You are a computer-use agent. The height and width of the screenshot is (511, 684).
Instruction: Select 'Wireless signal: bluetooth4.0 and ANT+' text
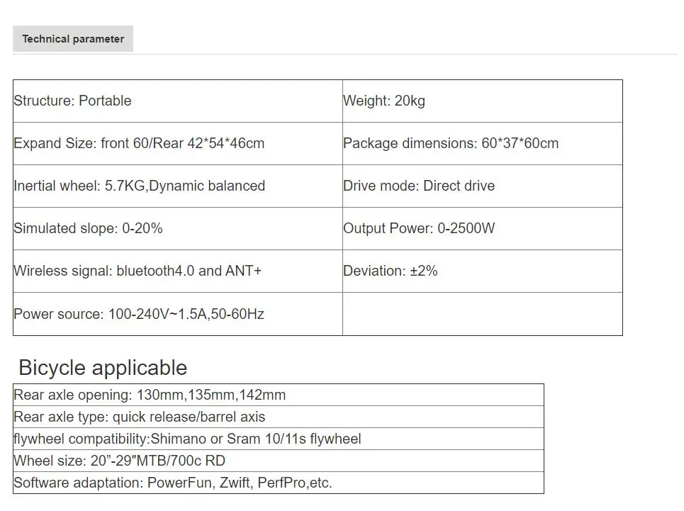coord(138,271)
